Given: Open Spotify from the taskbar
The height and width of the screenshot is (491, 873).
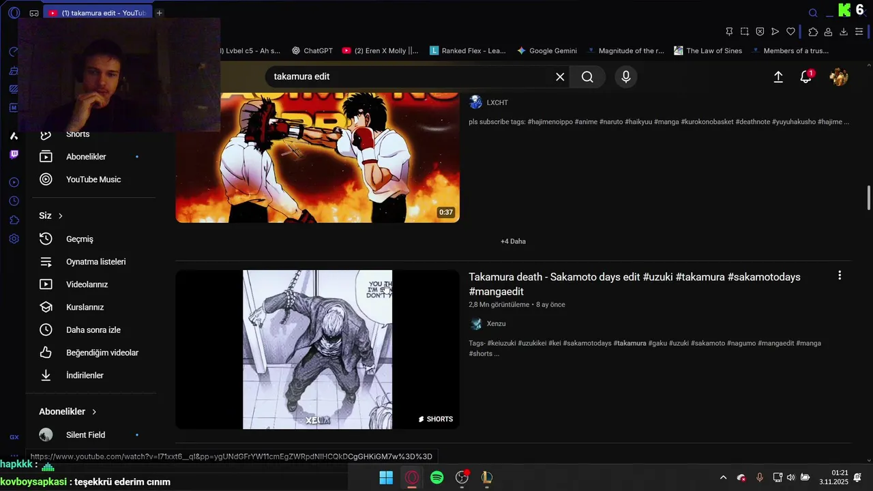Looking at the screenshot, I should click(x=437, y=477).
